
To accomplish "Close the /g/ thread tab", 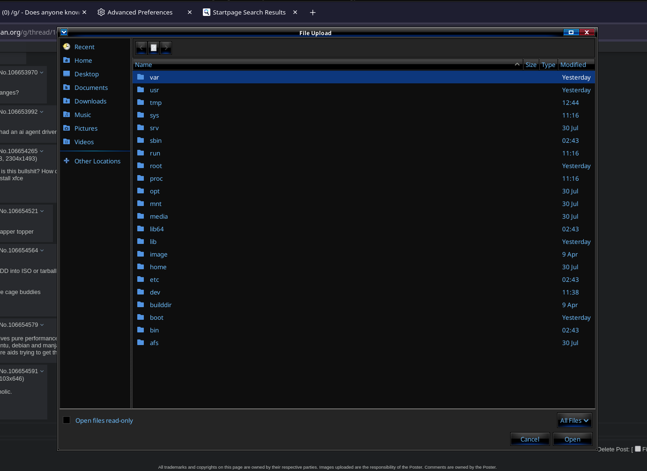I will 84,12.
